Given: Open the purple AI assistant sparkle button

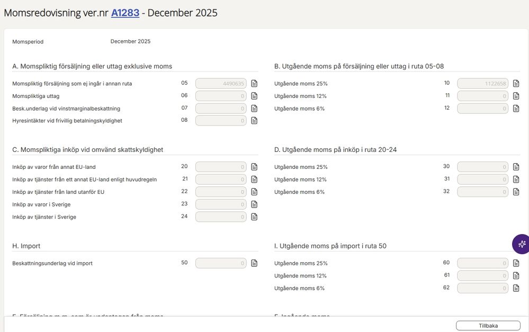Looking at the screenshot, I should 521,244.
